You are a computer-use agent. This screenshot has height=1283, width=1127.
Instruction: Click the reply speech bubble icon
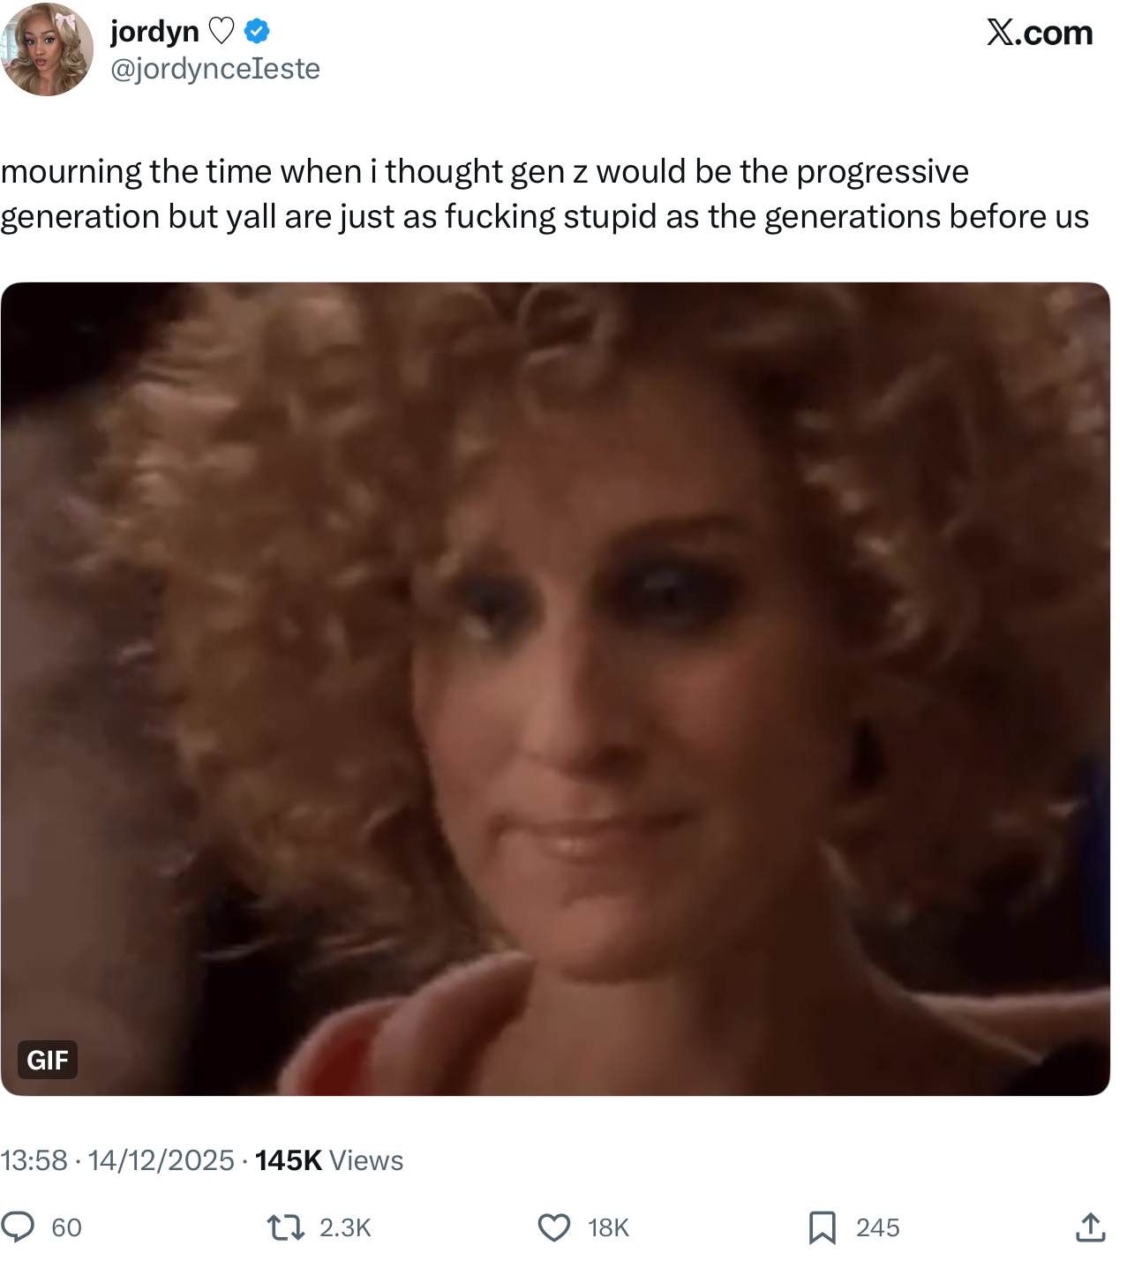tap(18, 1227)
